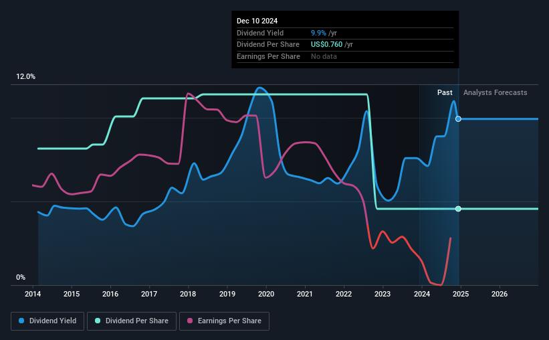Click the 2014 x-axis label
This screenshot has width=549, height=340.
point(33,294)
